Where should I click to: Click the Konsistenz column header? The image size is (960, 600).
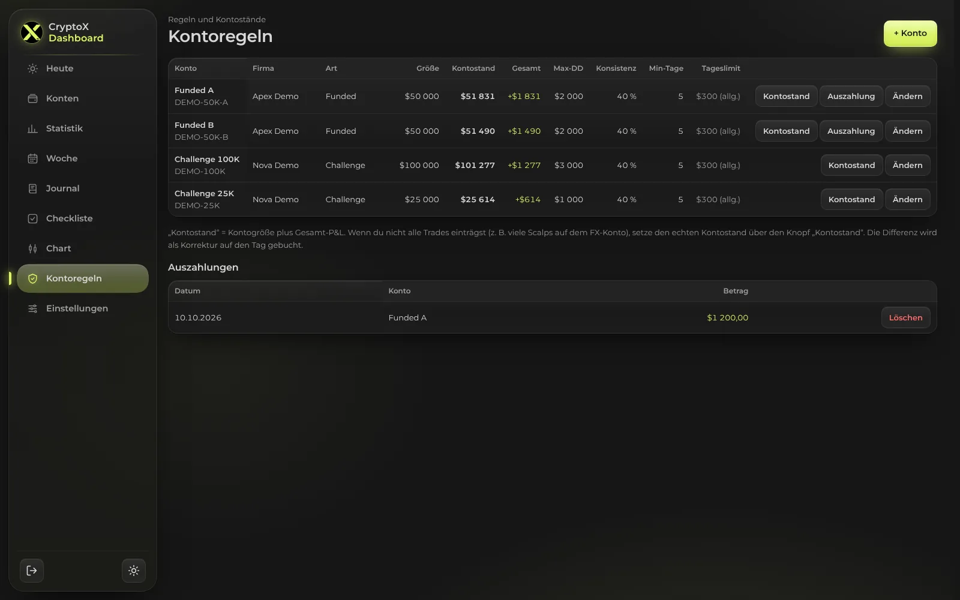click(616, 68)
